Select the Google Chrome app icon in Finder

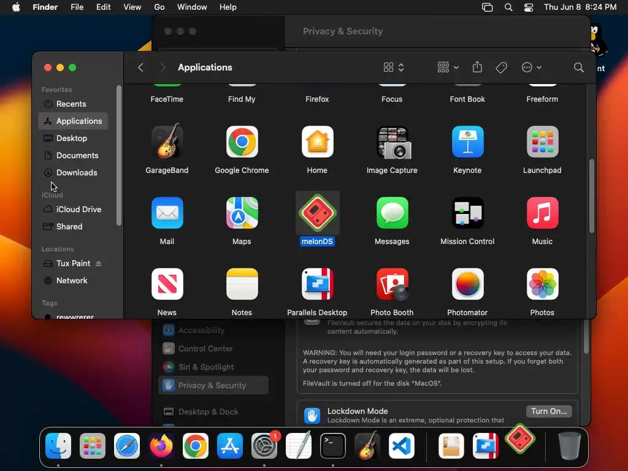242,142
